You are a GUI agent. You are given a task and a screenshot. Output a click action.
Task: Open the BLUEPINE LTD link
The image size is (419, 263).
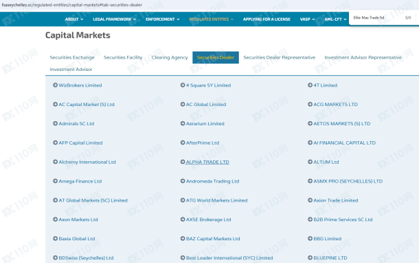click(330, 258)
